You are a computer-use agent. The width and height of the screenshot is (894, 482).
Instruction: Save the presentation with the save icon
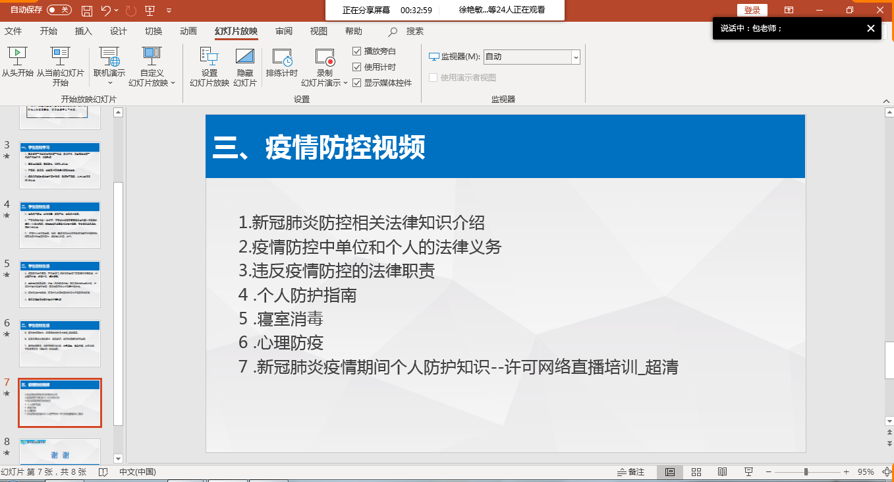86,11
